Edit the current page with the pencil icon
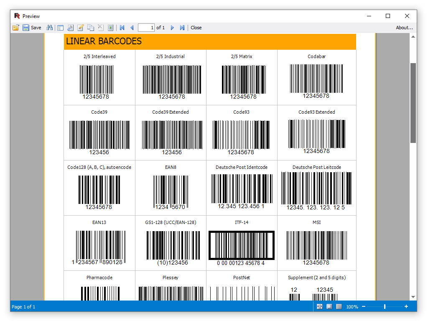This screenshot has width=428, height=321. [x=81, y=28]
